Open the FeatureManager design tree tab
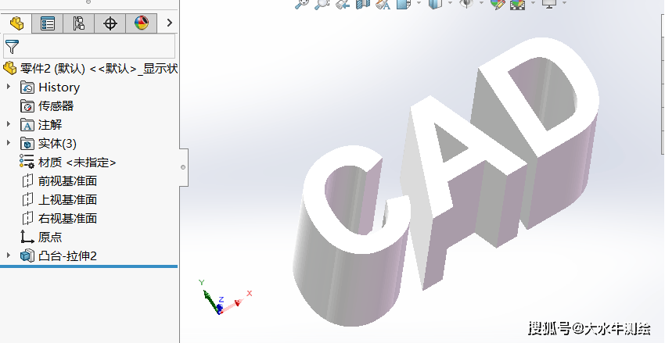The image size is (665, 343). coord(16,23)
